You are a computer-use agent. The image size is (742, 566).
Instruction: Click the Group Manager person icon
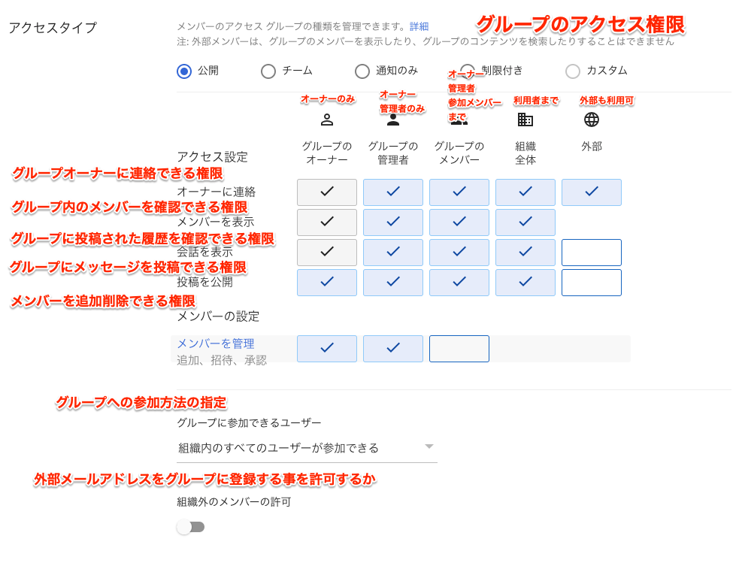point(392,120)
